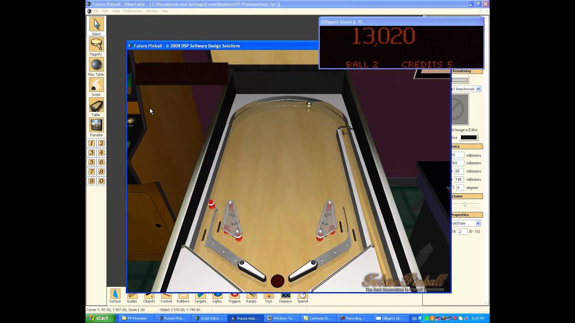The width and height of the screenshot is (575, 323).
Task: Switch to the Translite view icon
Action: point(96,125)
